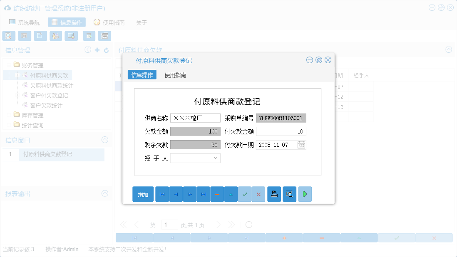457x257 pixels.
Task: Collapse the 信息窗口 panel
Action: tap(104, 140)
